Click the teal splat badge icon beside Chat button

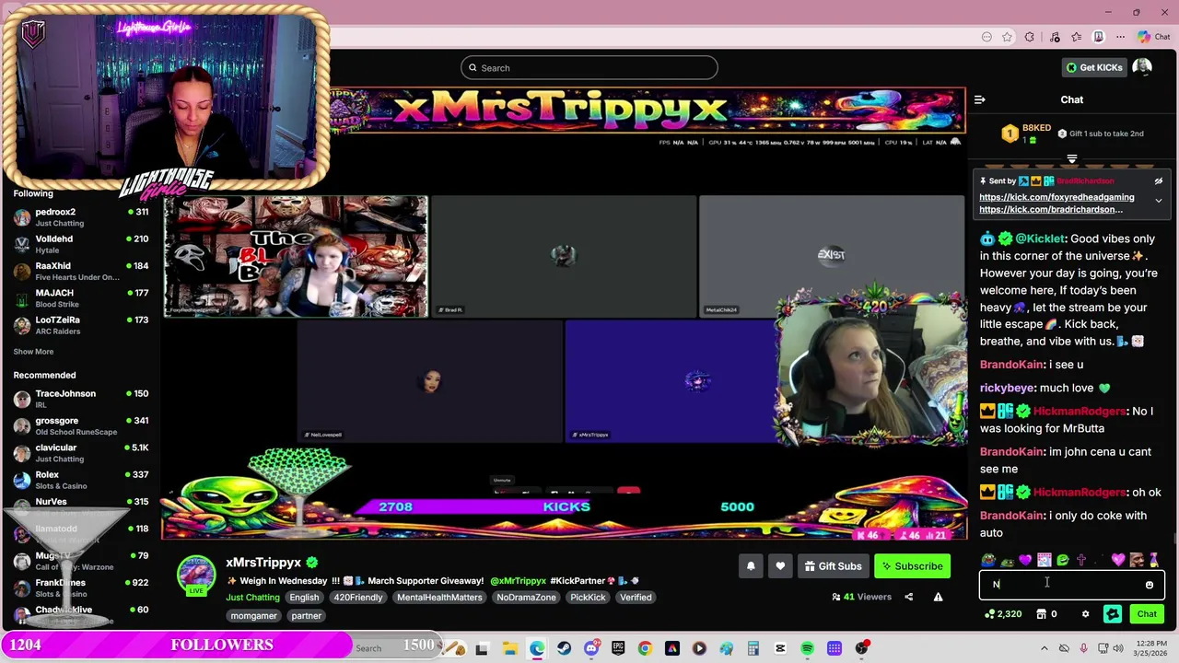(1113, 614)
